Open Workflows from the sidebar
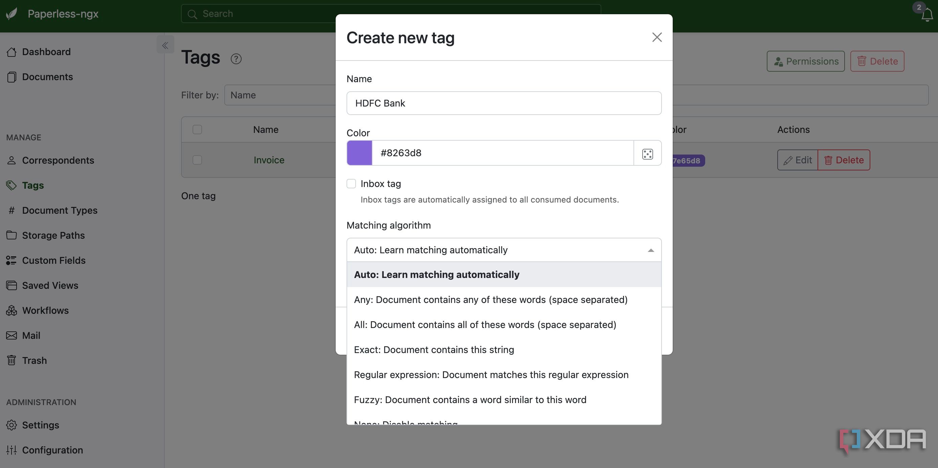This screenshot has width=938, height=468. (x=45, y=310)
